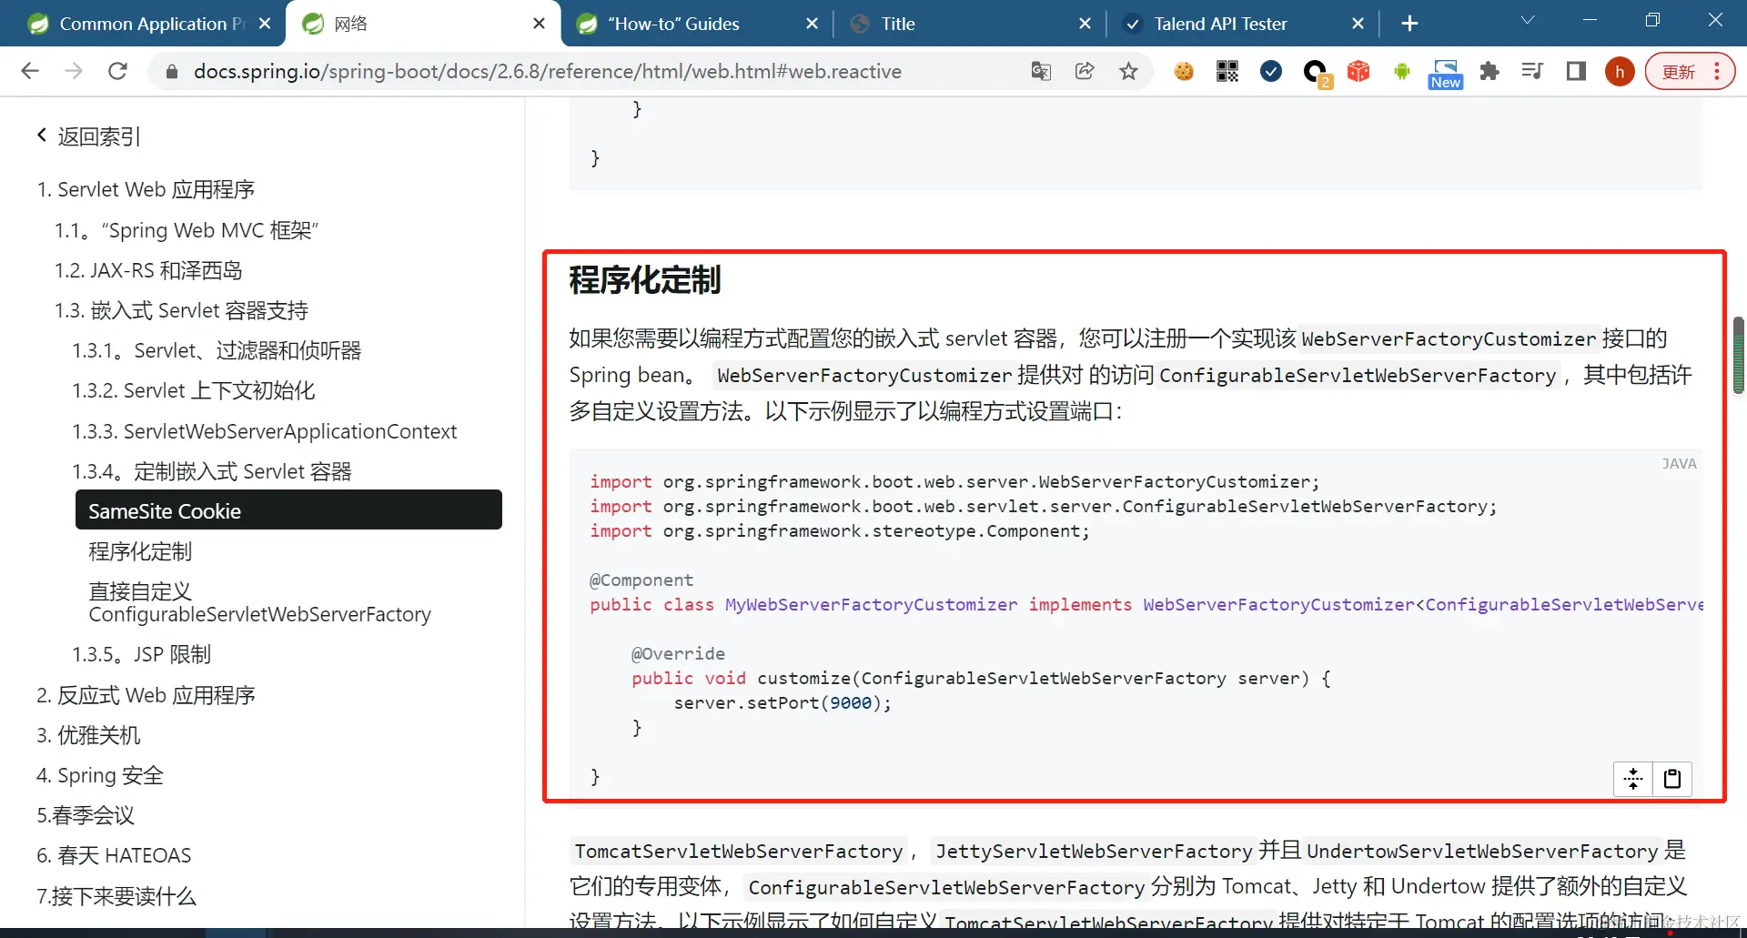The image size is (1747, 938).
Task: Click 返回索引 back to index link
Action: 88,136
